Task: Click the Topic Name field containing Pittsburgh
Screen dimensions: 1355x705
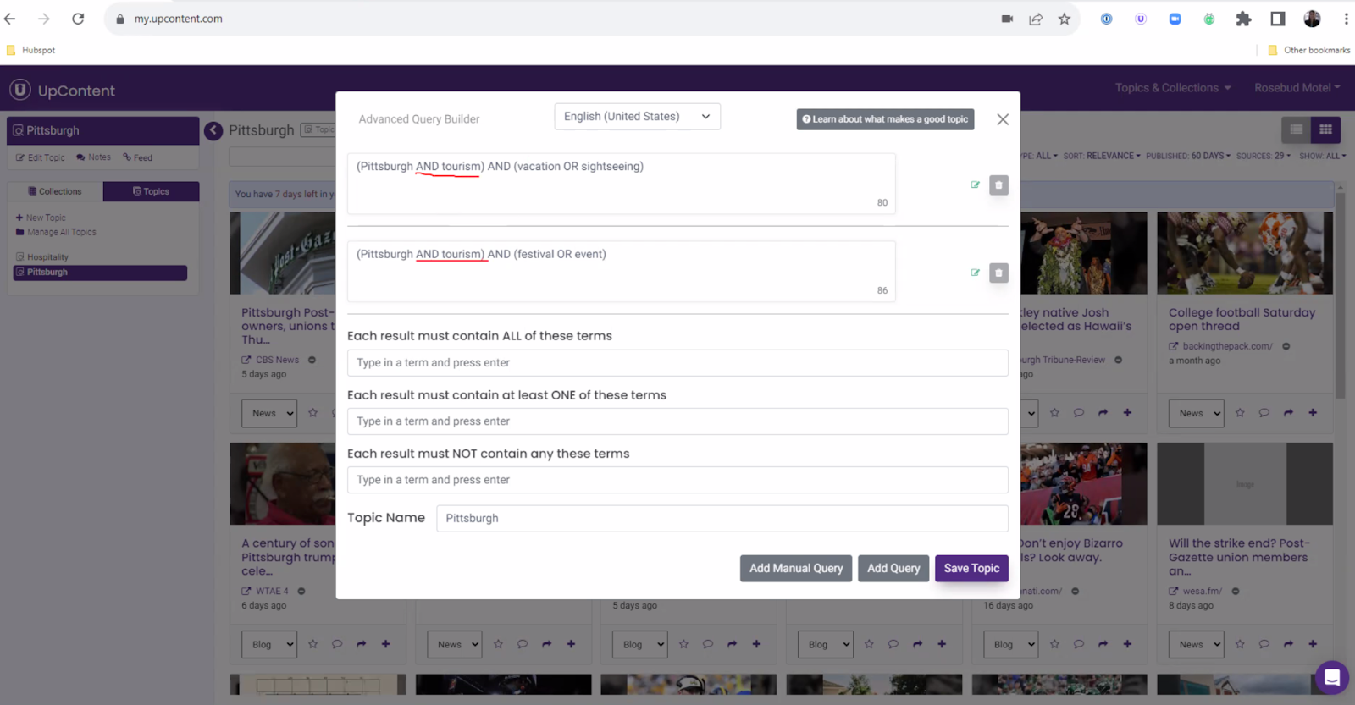Action: tap(722, 518)
